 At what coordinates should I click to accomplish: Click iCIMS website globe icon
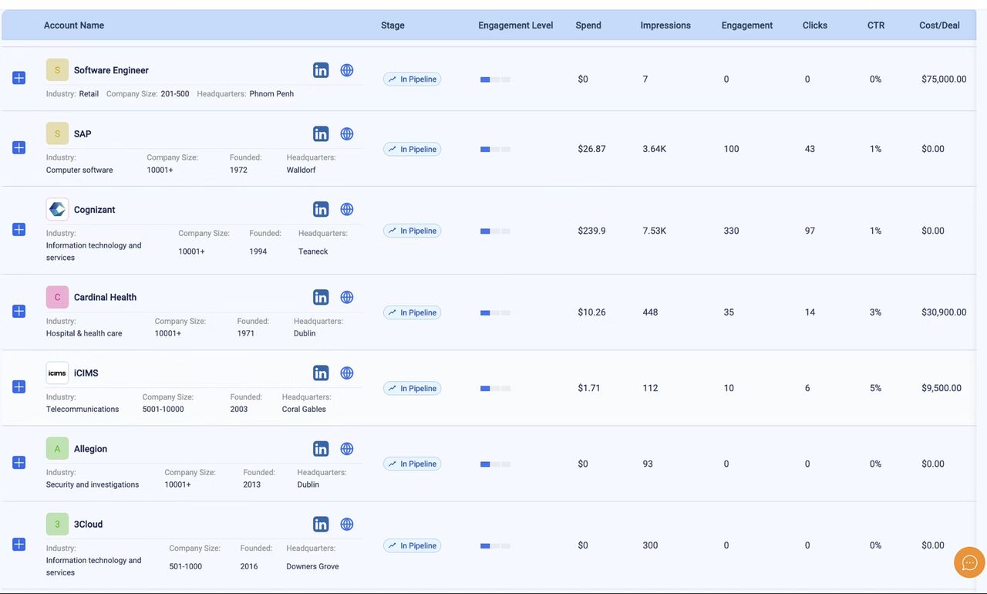347,373
